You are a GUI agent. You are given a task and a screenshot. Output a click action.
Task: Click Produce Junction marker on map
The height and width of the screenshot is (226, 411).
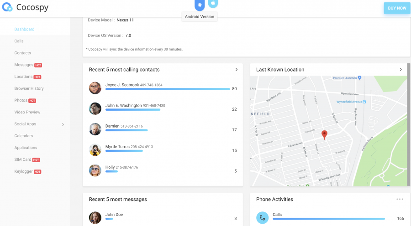coord(360,77)
